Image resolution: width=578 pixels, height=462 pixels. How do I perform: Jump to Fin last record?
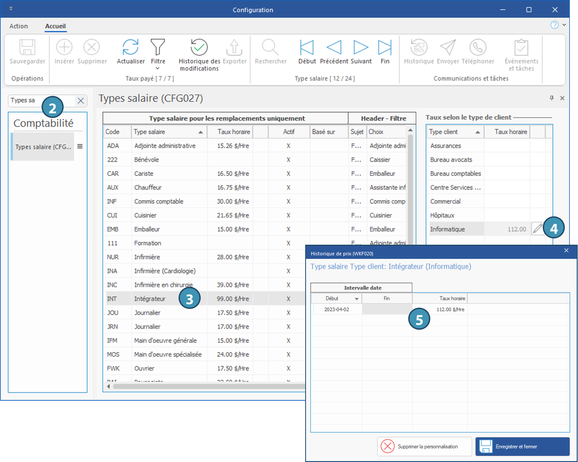[x=385, y=47]
